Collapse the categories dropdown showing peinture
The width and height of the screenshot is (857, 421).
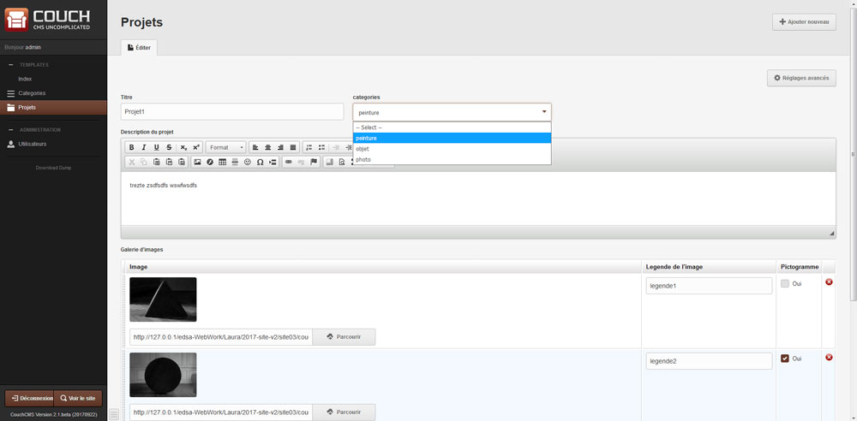click(452, 112)
